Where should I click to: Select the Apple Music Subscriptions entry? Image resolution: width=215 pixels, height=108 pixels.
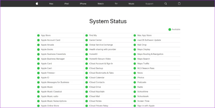[x=54, y=101]
